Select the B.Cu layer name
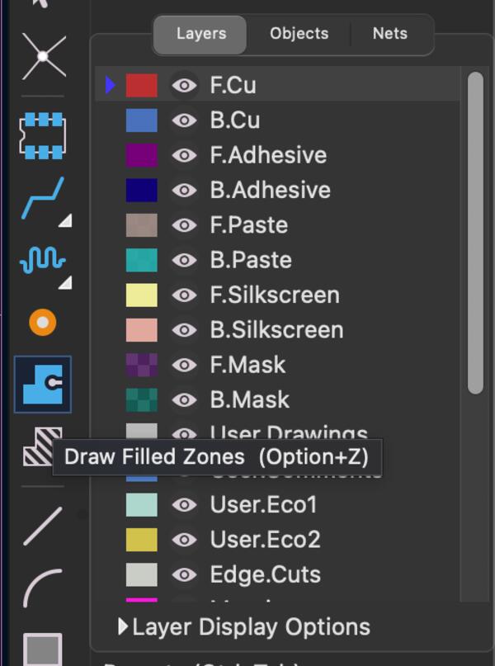This screenshot has height=666, width=495. [x=235, y=120]
